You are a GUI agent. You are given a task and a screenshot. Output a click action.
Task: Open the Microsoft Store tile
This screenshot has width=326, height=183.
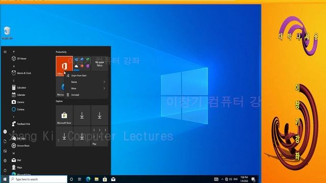tap(64, 115)
